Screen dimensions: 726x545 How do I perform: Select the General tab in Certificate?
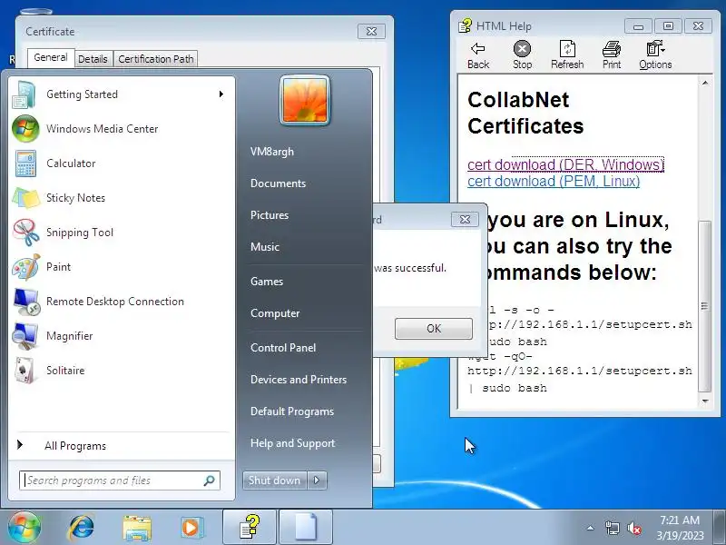[51, 57]
